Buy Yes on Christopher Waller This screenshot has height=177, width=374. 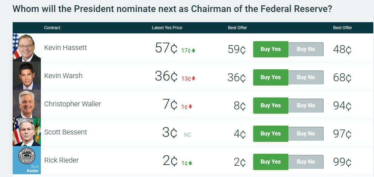(x=270, y=106)
